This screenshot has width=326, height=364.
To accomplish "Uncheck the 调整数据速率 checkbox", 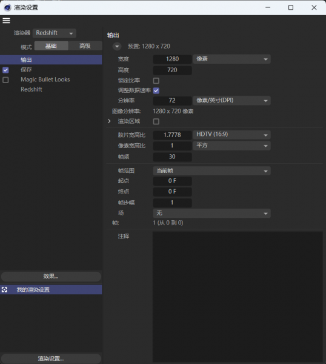I will tap(156, 90).
